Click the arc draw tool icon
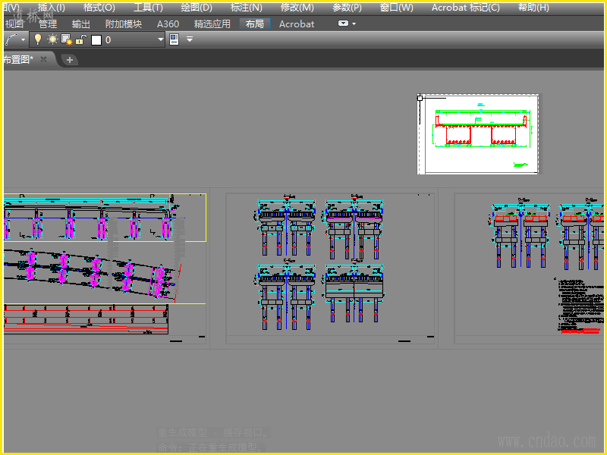This screenshot has height=455, width=607. 11,39
